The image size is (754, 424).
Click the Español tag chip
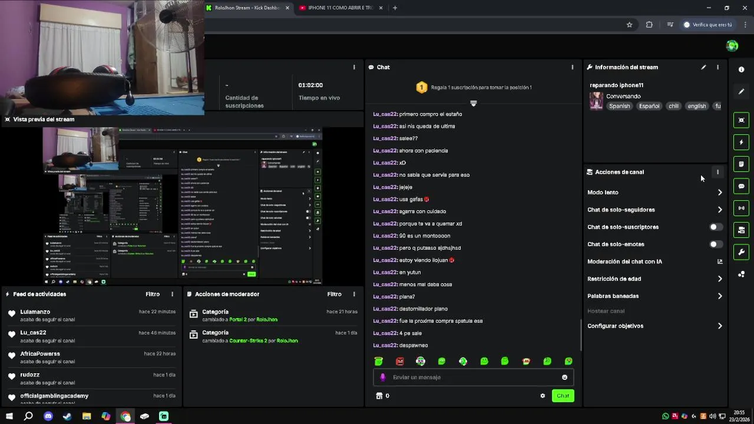[x=649, y=106]
